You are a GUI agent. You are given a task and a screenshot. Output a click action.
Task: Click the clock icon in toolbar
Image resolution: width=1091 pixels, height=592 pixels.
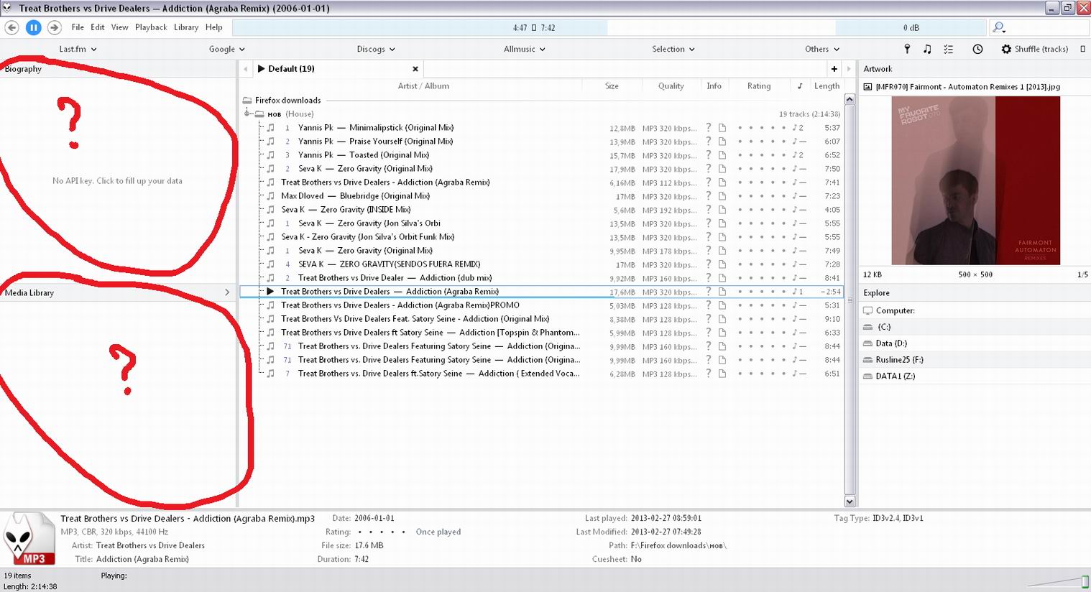pos(977,49)
